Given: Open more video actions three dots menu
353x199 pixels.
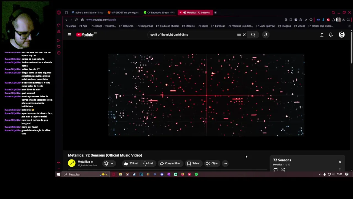Looking at the screenshot, I should tap(225, 163).
